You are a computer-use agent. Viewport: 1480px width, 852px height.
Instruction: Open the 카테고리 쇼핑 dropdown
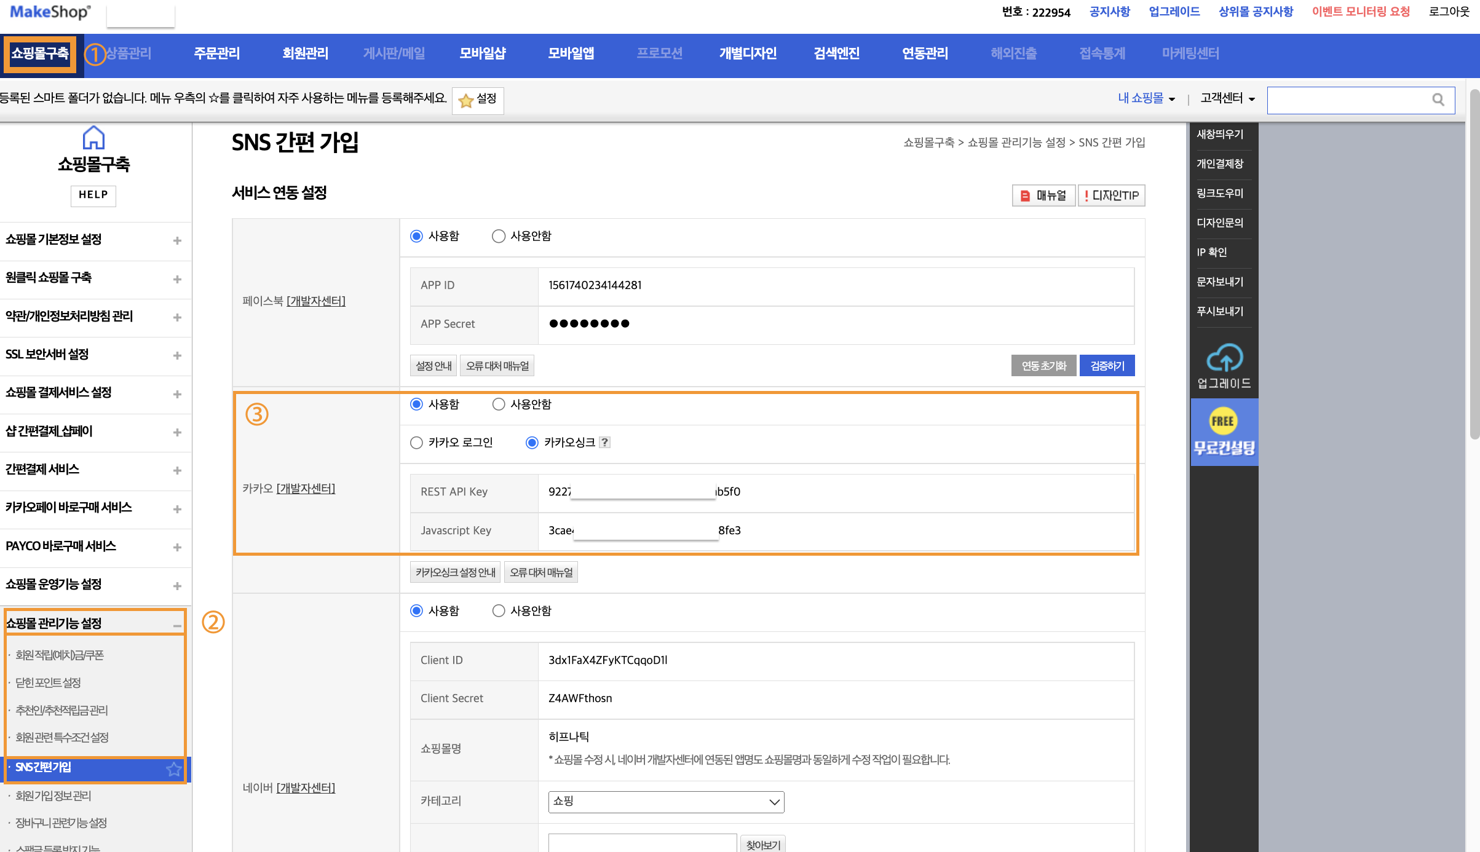(x=666, y=802)
